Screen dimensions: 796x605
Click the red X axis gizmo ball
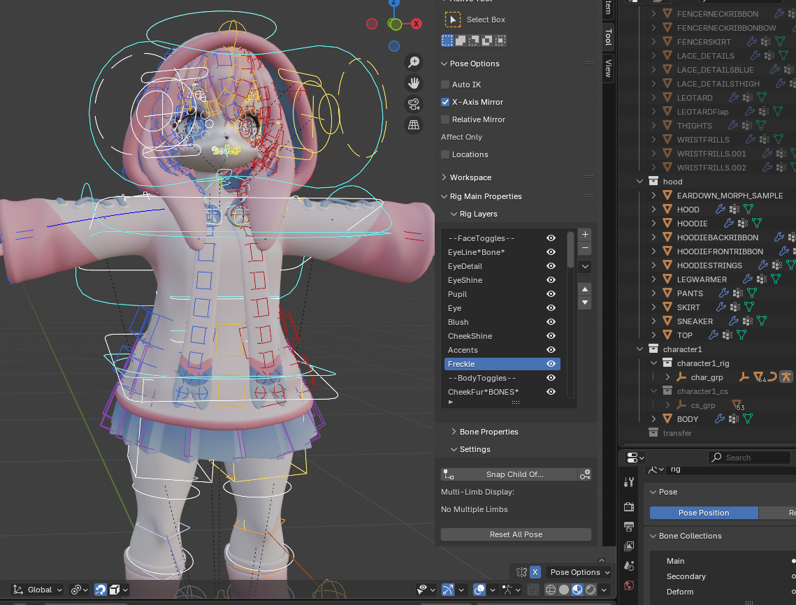(417, 24)
